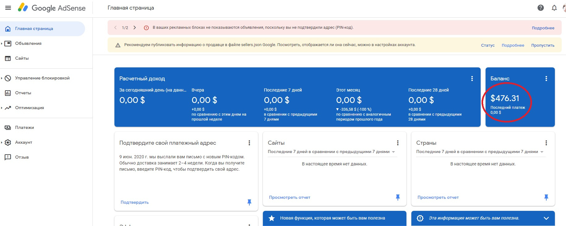Click the Сайты sidebar icon
Screen dimensions: 566x226
pos(8,58)
